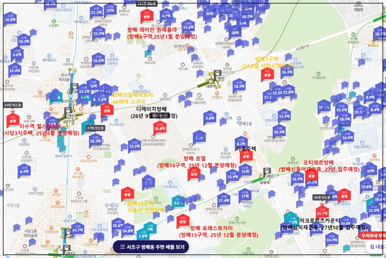Select the 33평 11.9억 listing marker
The image size is (386, 258).
click(284, 116)
